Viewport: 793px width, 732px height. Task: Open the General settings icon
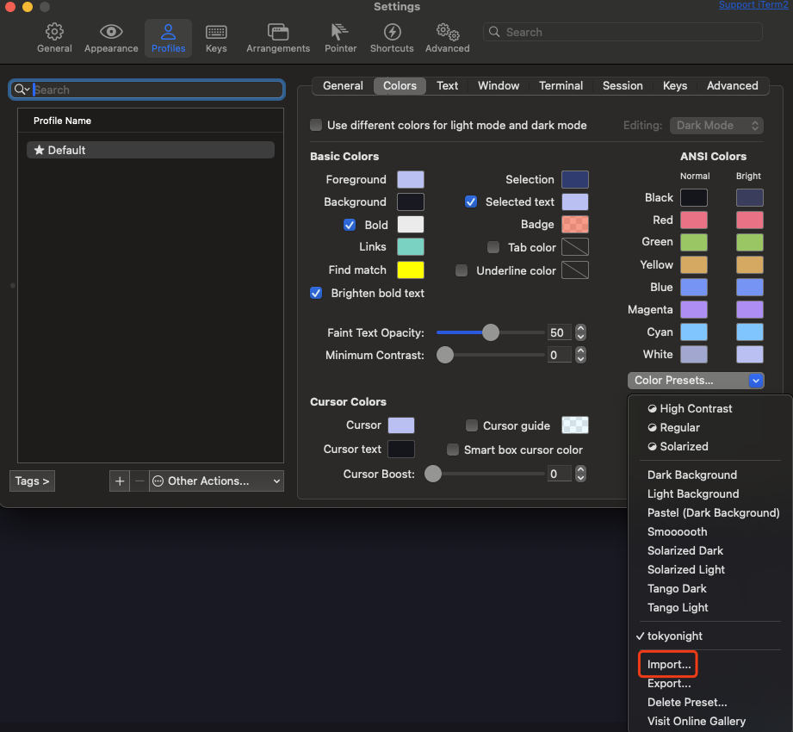[54, 37]
